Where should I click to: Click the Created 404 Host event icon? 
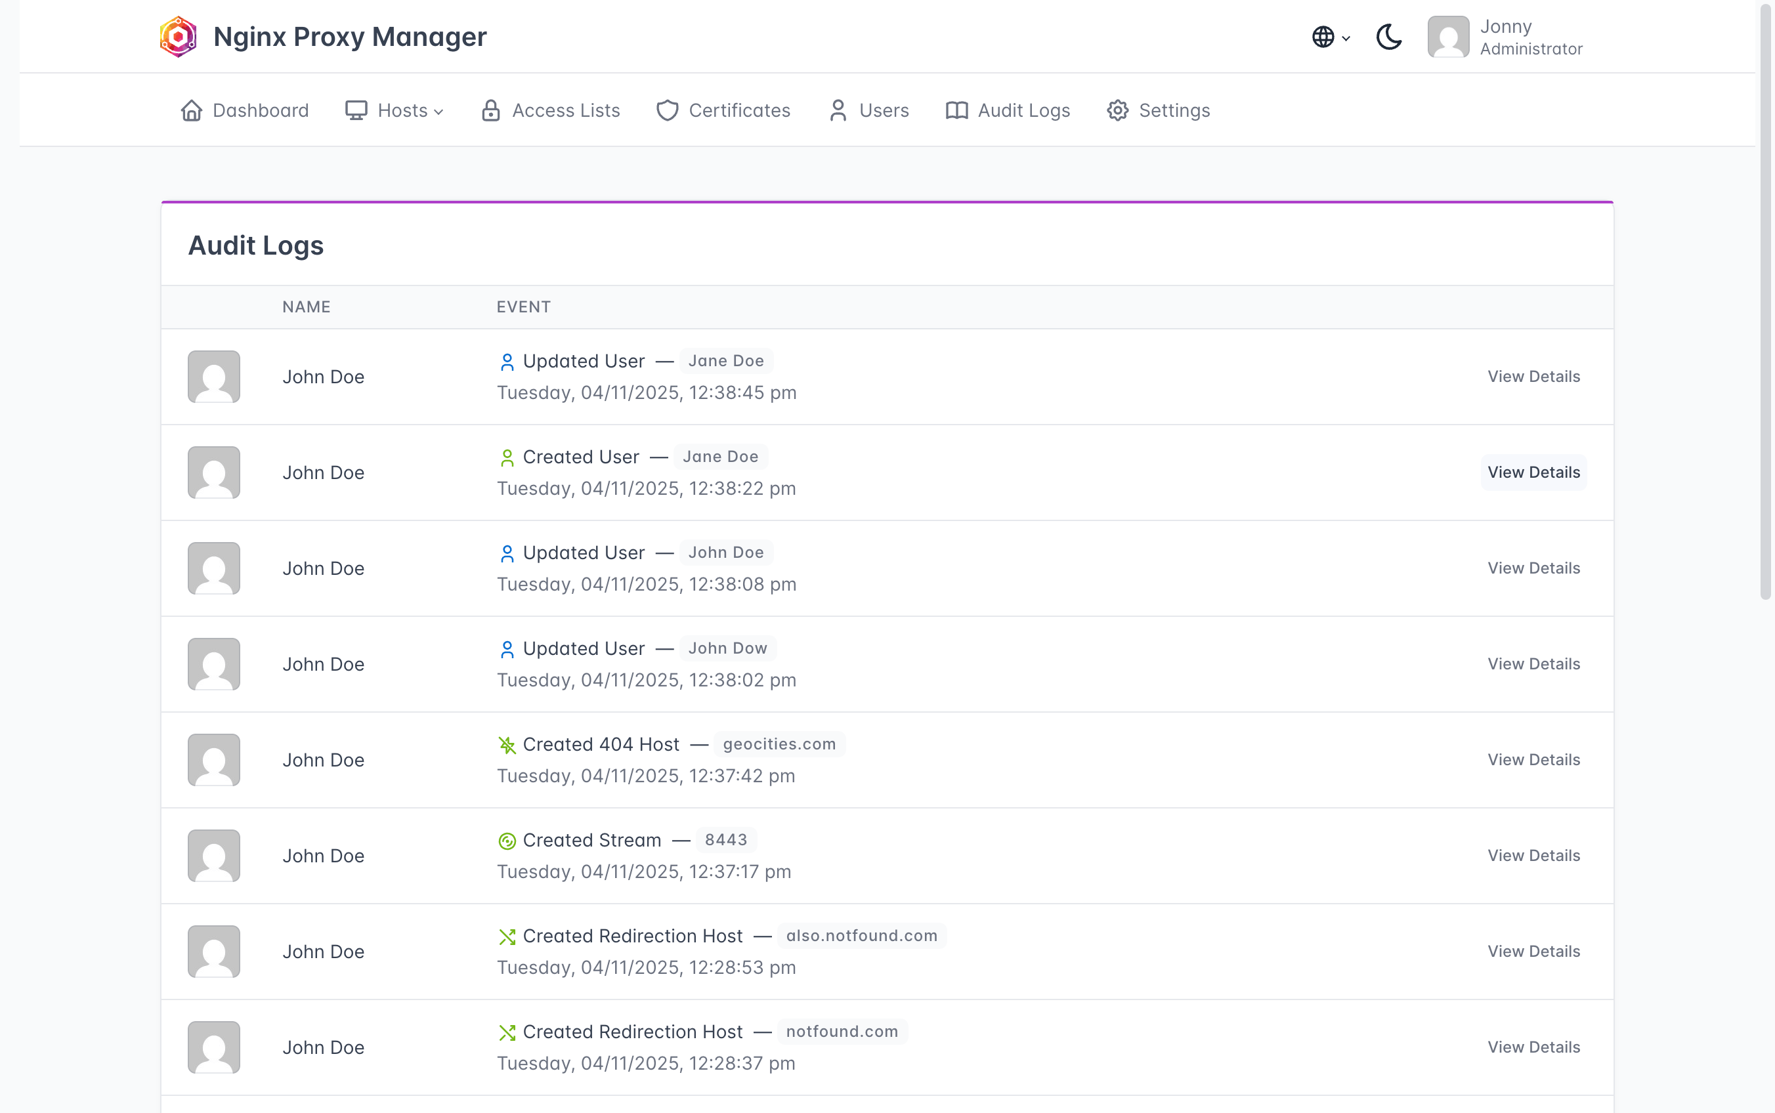(507, 745)
